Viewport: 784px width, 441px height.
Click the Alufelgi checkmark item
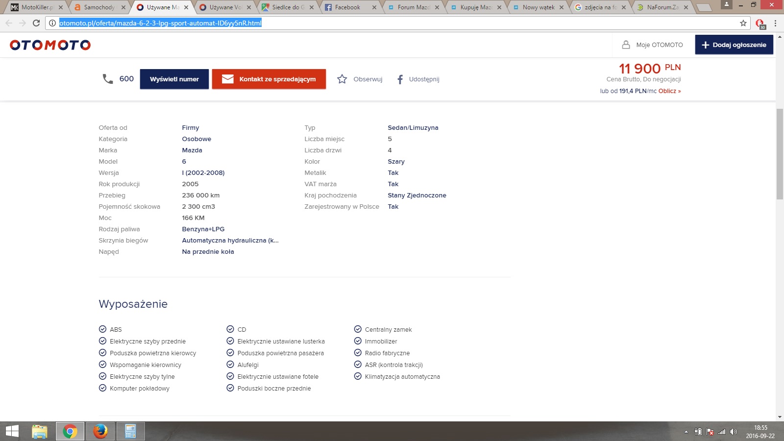pos(230,365)
